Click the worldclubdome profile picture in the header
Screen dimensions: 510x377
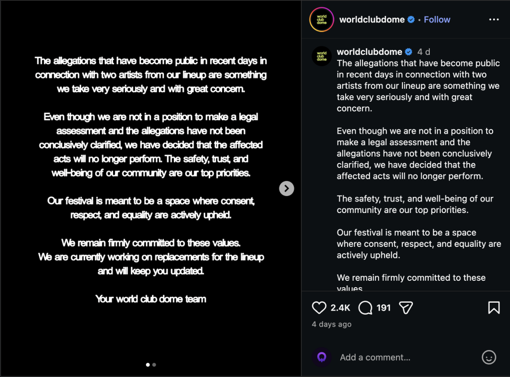(x=321, y=19)
